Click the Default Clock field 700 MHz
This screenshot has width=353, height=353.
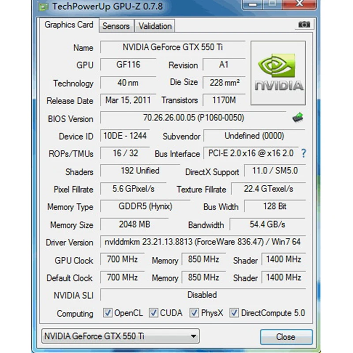point(122,278)
